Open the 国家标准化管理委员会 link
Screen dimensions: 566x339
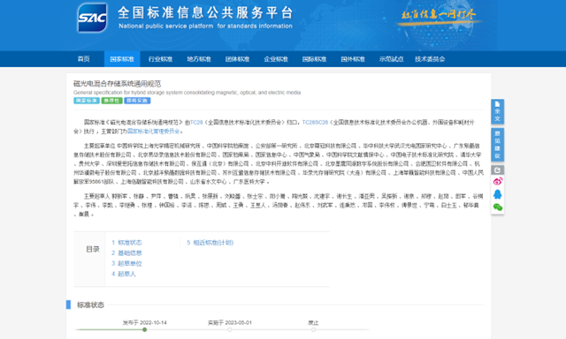[x=154, y=132]
